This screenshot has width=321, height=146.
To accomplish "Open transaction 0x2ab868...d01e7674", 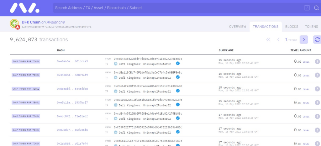I will [x=72, y=143].
